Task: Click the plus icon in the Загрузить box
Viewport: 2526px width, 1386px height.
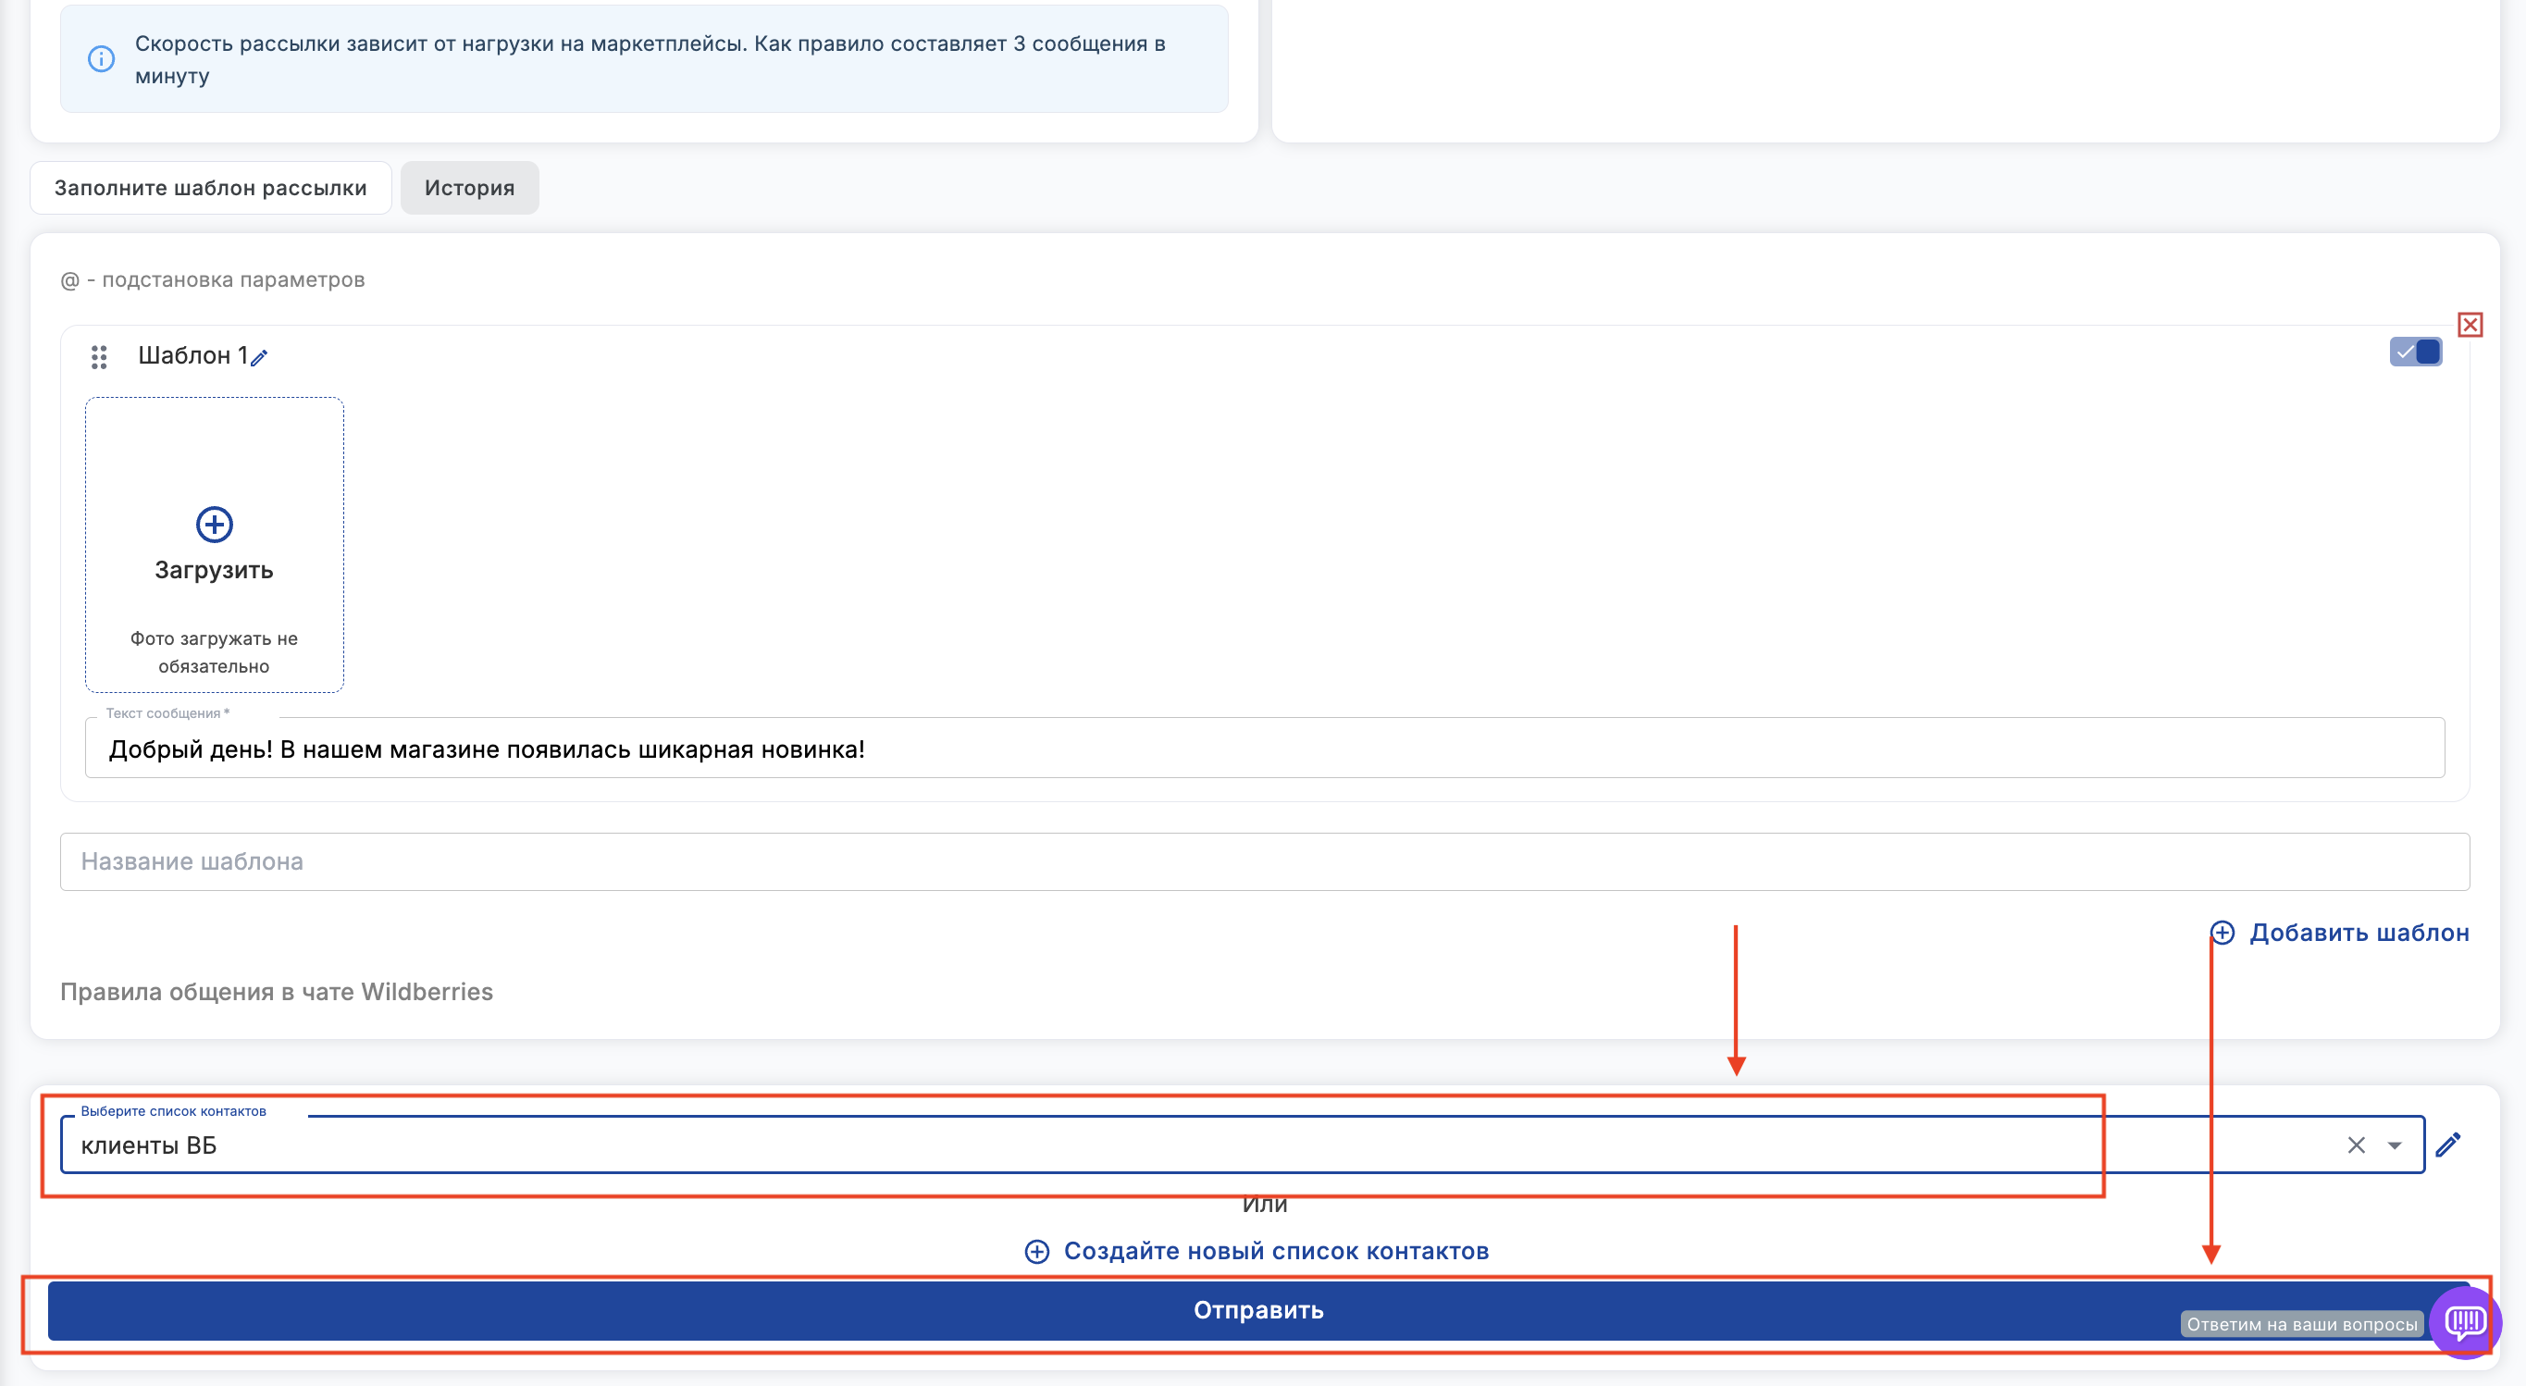Action: tap(215, 525)
